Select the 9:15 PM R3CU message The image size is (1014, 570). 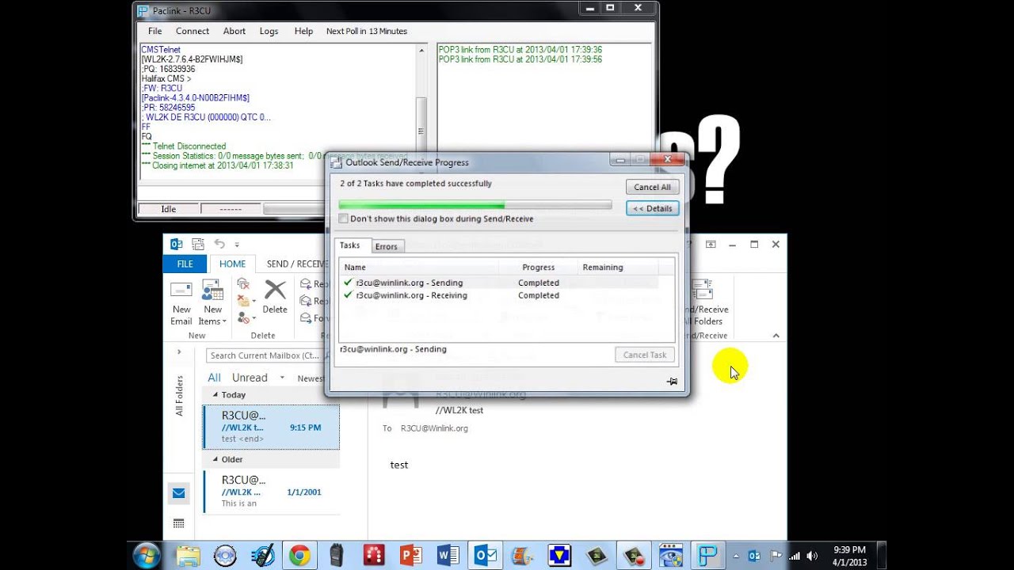[271, 427]
